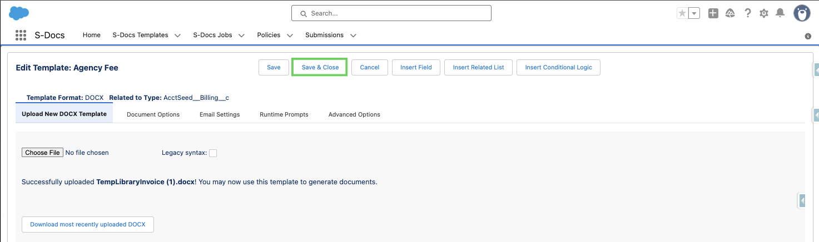Click the No file chosen text

(x=87, y=153)
